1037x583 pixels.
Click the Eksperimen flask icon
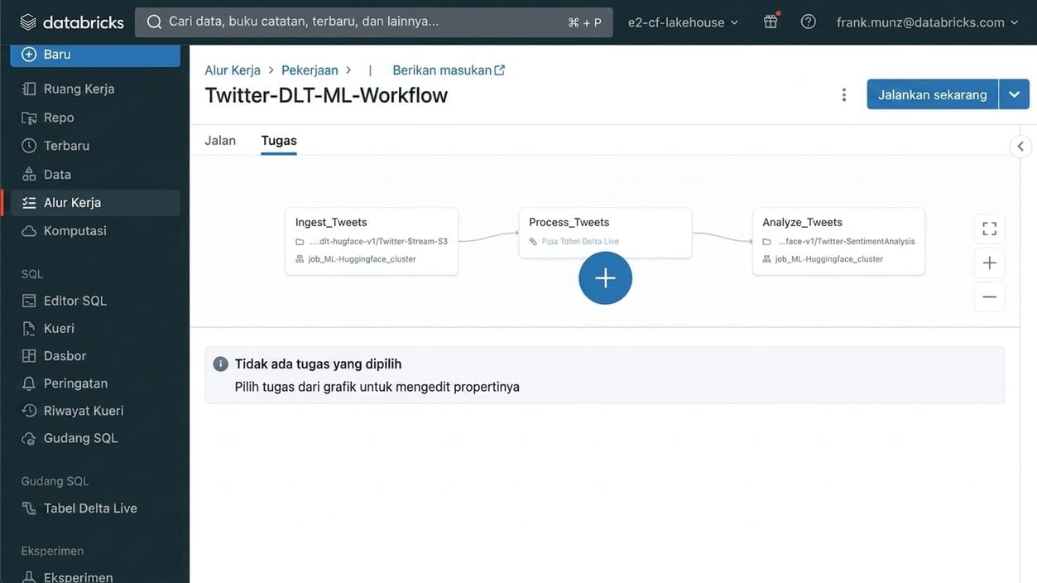coord(29,577)
